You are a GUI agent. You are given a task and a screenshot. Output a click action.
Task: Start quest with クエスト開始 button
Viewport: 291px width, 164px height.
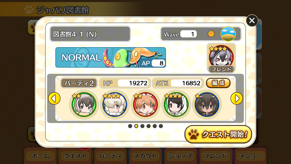[x=218, y=134]
